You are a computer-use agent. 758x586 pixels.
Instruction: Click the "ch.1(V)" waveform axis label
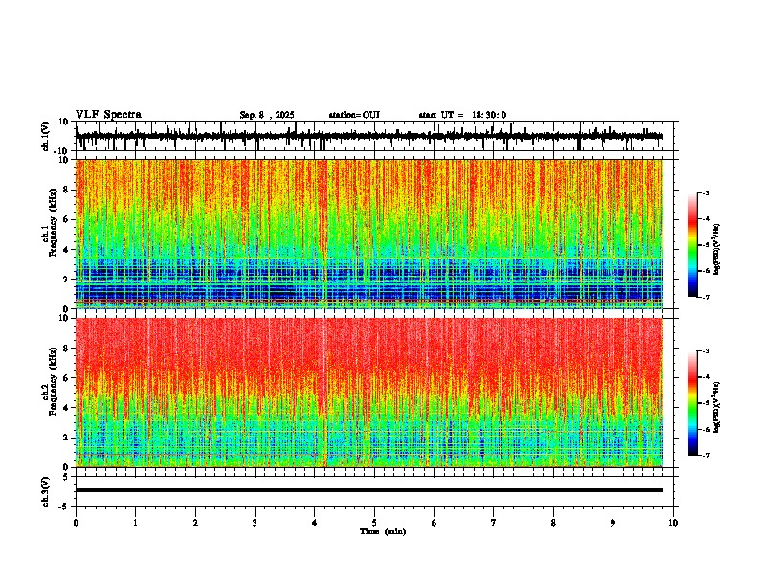[46, 136]
